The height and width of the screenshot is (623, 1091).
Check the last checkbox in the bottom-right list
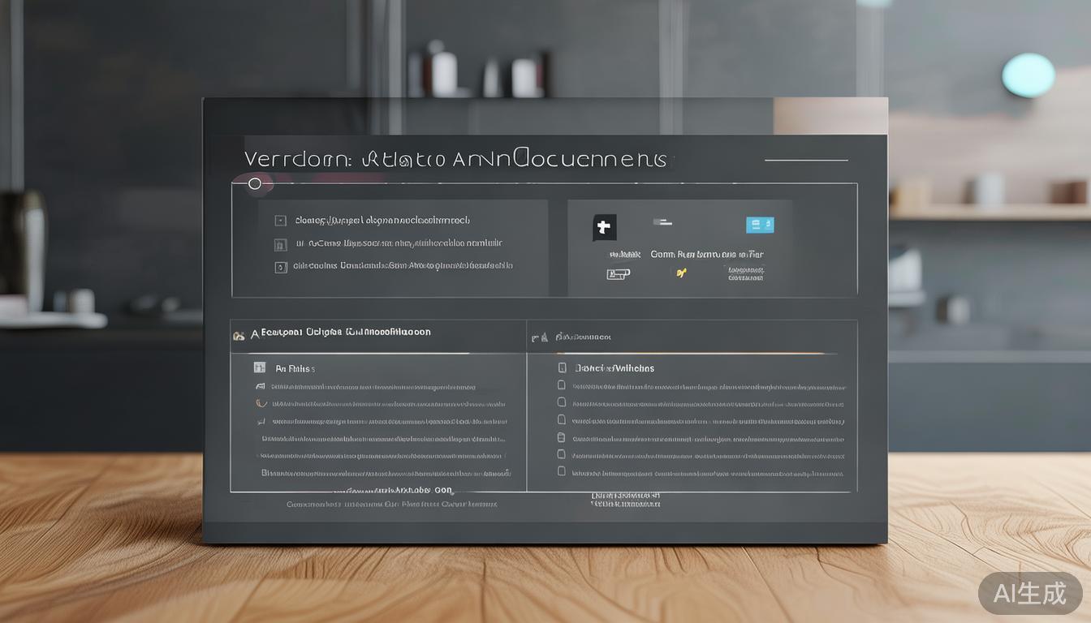coord(561,470)
